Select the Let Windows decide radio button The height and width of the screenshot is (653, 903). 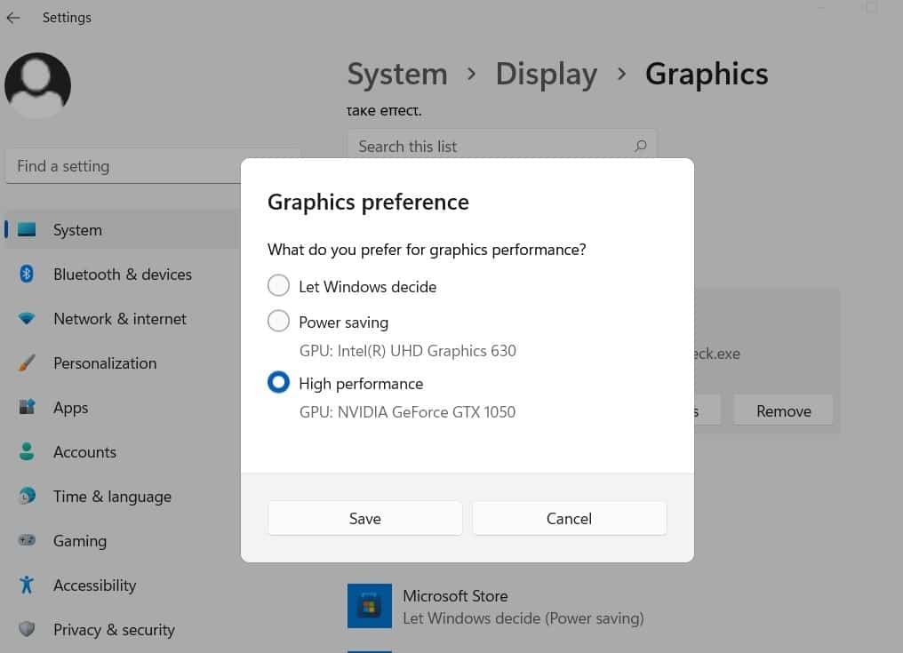click(278, 285)
